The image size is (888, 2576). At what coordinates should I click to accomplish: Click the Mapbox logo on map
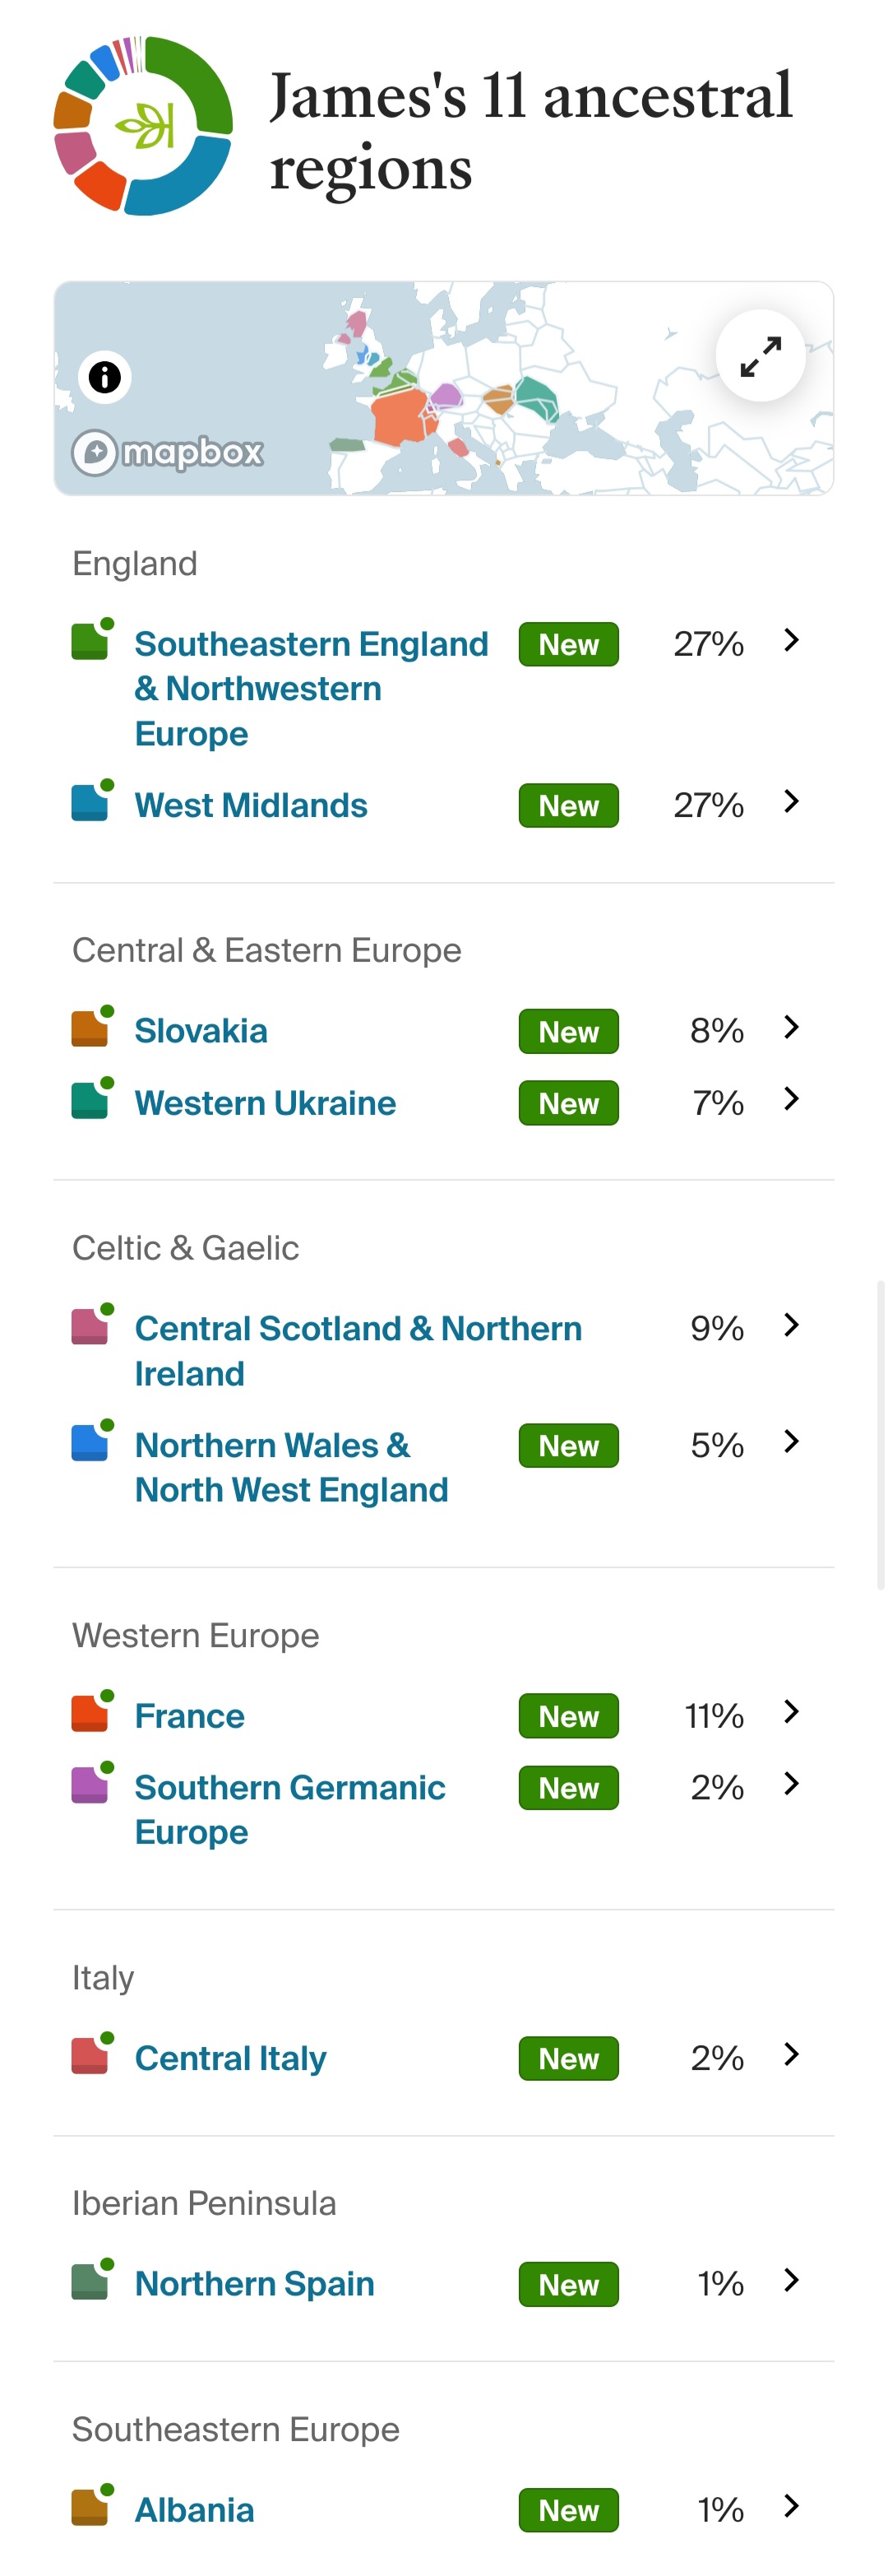click(x=168, y=453)
